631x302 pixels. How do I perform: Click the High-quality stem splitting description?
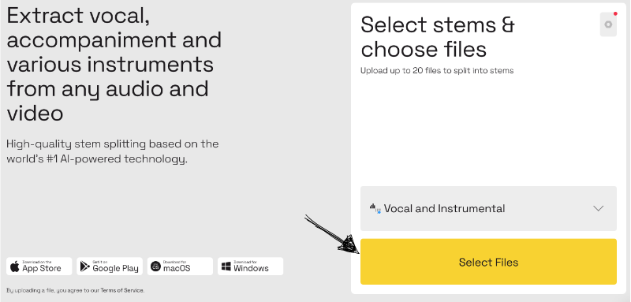[x=113, y=151]
